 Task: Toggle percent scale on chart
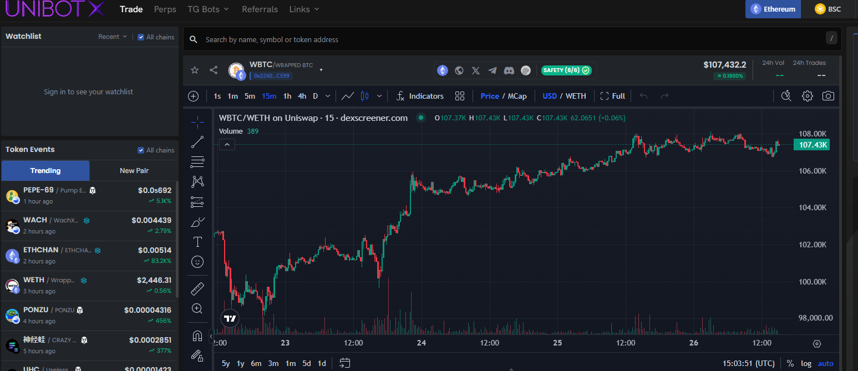(790, 363)
